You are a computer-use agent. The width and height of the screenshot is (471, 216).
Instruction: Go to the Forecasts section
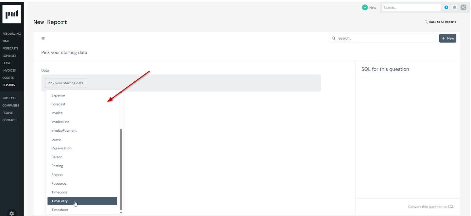coord(10,48)
